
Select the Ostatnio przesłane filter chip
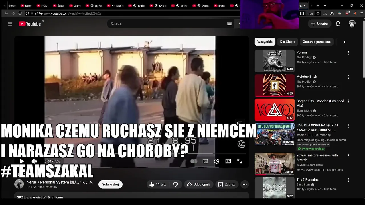pyautogui.click(x=317, y=42)
